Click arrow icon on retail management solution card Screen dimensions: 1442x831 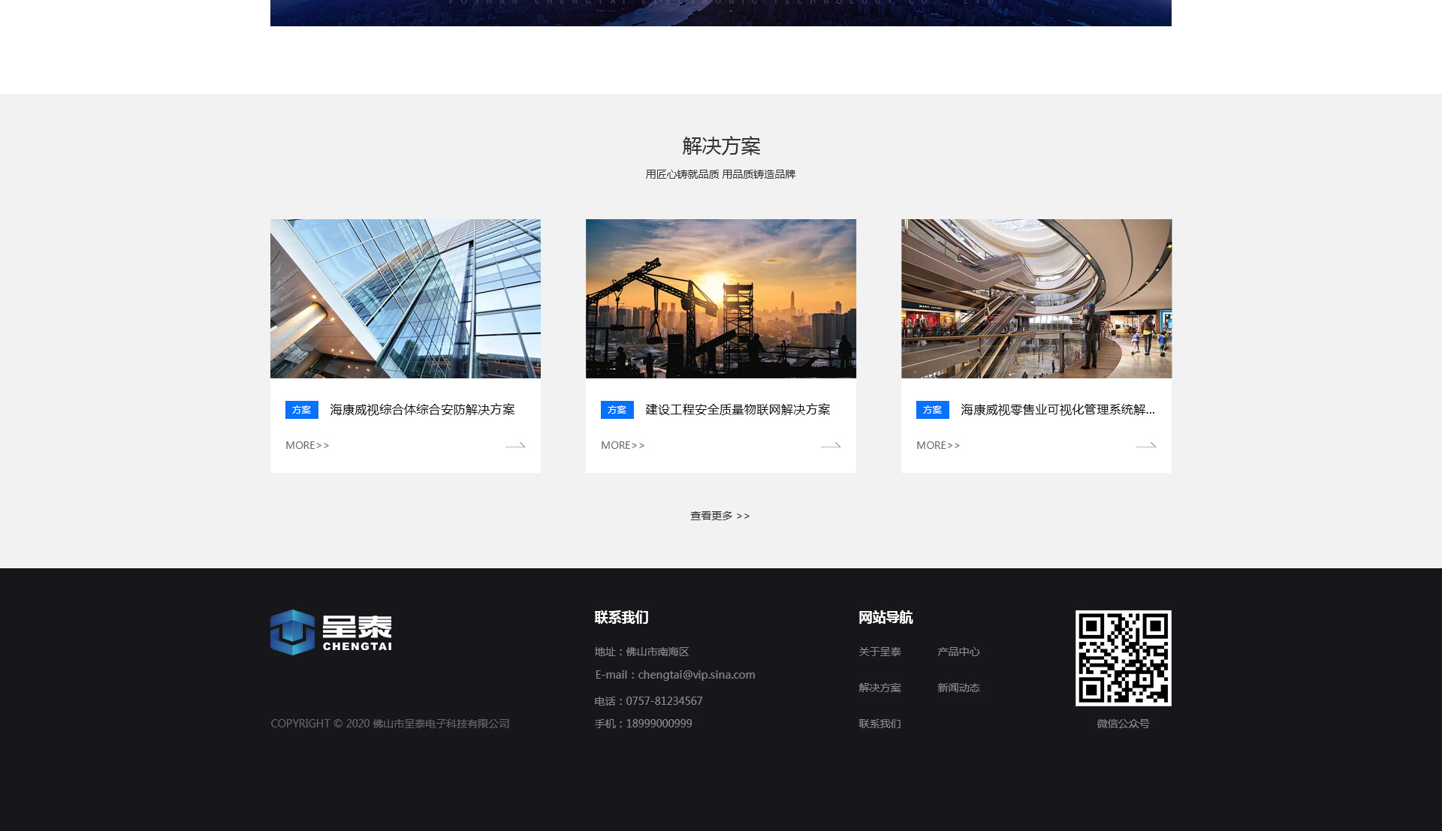(1146, 446)
